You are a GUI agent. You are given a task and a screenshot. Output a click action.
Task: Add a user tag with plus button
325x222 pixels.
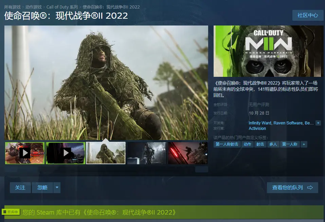point(304,144)
